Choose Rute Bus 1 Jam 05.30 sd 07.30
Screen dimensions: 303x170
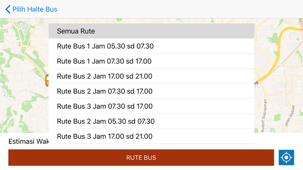[x=151, y=46]
